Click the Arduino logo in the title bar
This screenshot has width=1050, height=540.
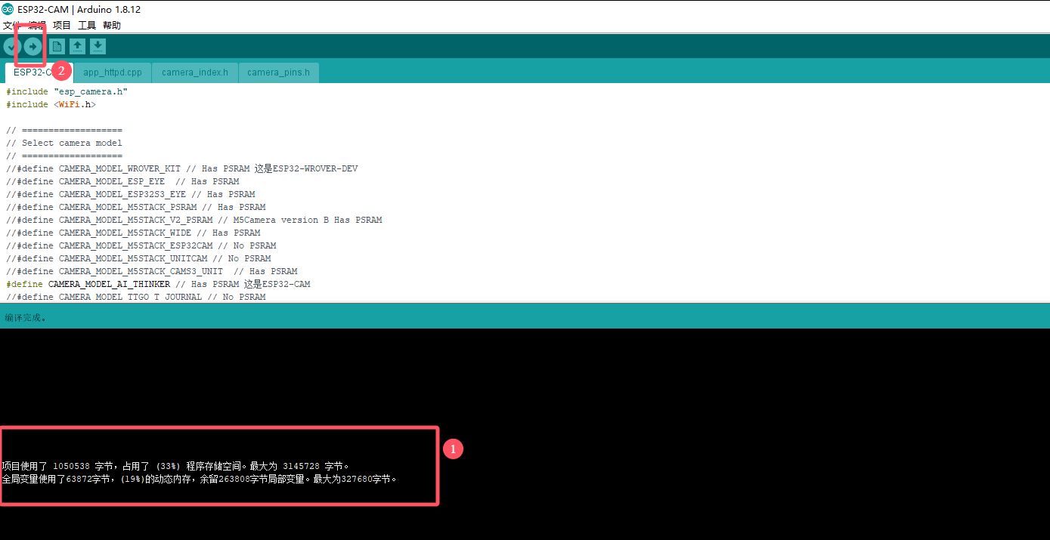[x=8, y=10]
